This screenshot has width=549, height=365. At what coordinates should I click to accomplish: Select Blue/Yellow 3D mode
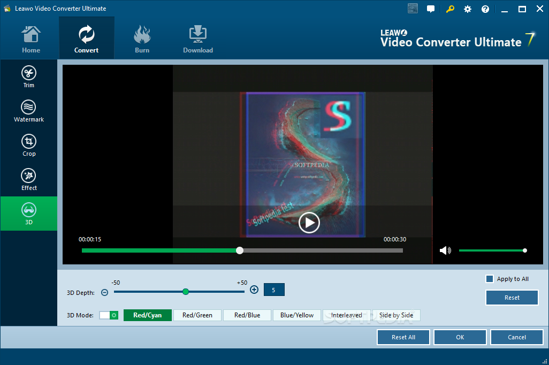297,315
